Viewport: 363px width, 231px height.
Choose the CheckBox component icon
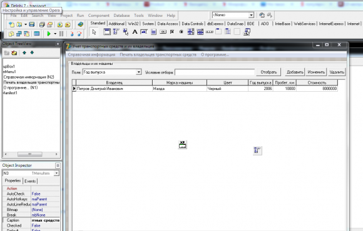172,32
